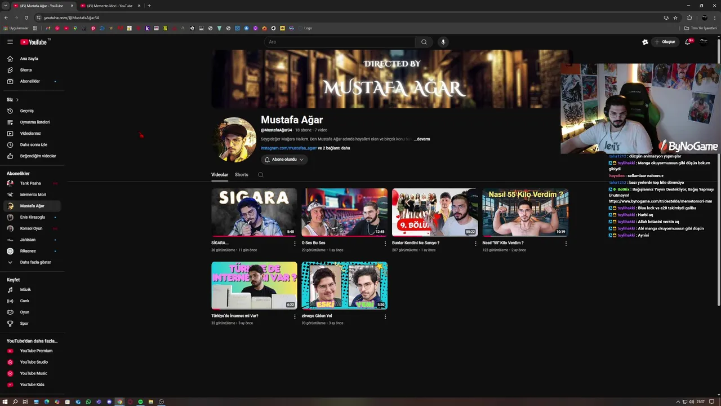
Task: Bookmark this page star icon
Action: [675, 17]
